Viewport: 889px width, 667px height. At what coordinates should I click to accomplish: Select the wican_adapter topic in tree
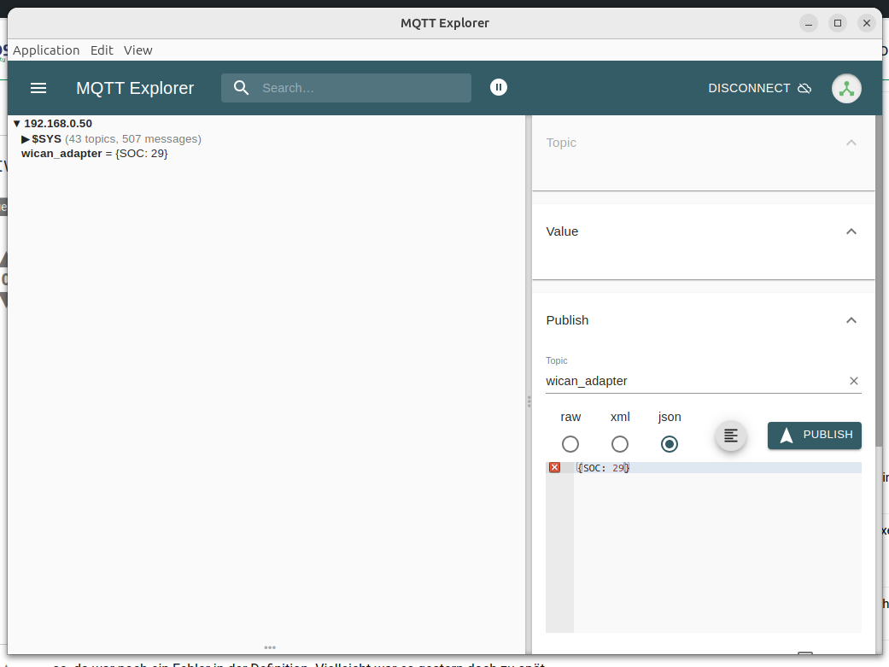tap(94, 154)
